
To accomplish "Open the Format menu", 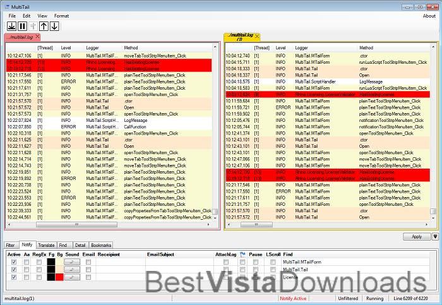I will pos(61,16).
